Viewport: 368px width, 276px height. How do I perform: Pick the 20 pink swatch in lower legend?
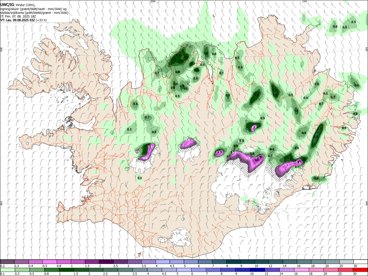[331, 270]
